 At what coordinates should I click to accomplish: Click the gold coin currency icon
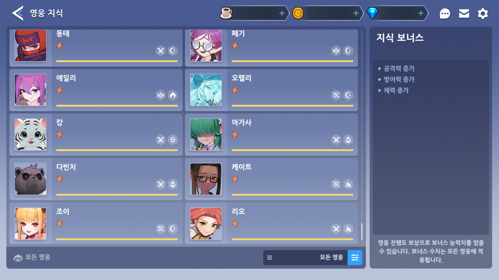coord(298,13)
